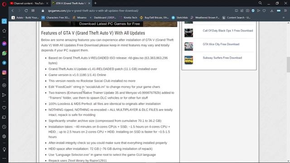Open Call Of Duty Black Ops 1 link

[x=227, y=31]
